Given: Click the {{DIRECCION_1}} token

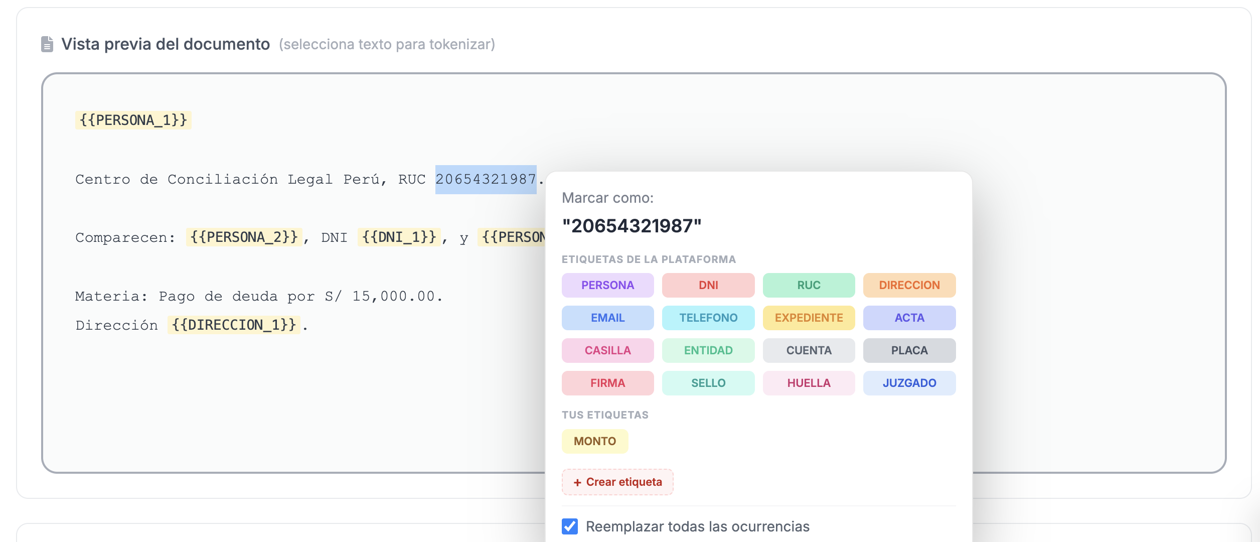Looking at the screenshot, I should (234, 325).
